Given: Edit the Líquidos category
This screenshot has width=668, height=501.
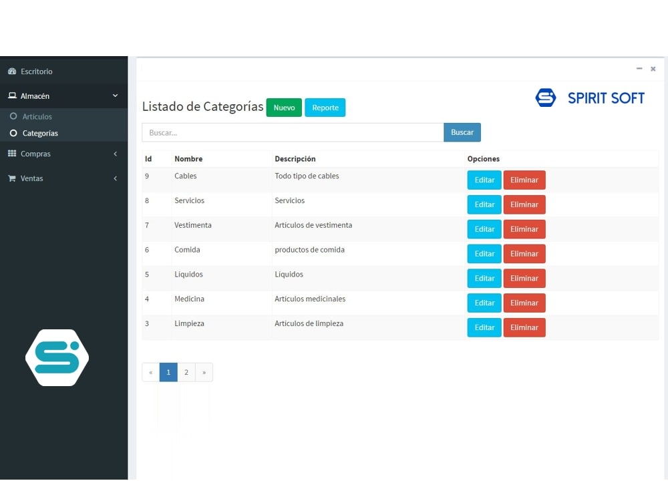Looking at the screenshot, I should [x=484, y=278].
